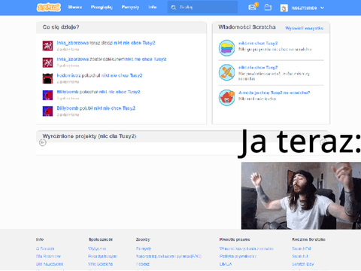361x271 pixels.
Task: Open 'Scratch Day' footer link
Action: pyautogui.click(x=303, y=264)
